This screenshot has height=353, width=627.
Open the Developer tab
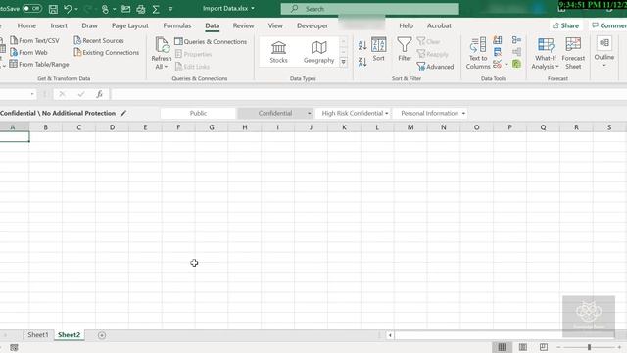coord(313,25)
